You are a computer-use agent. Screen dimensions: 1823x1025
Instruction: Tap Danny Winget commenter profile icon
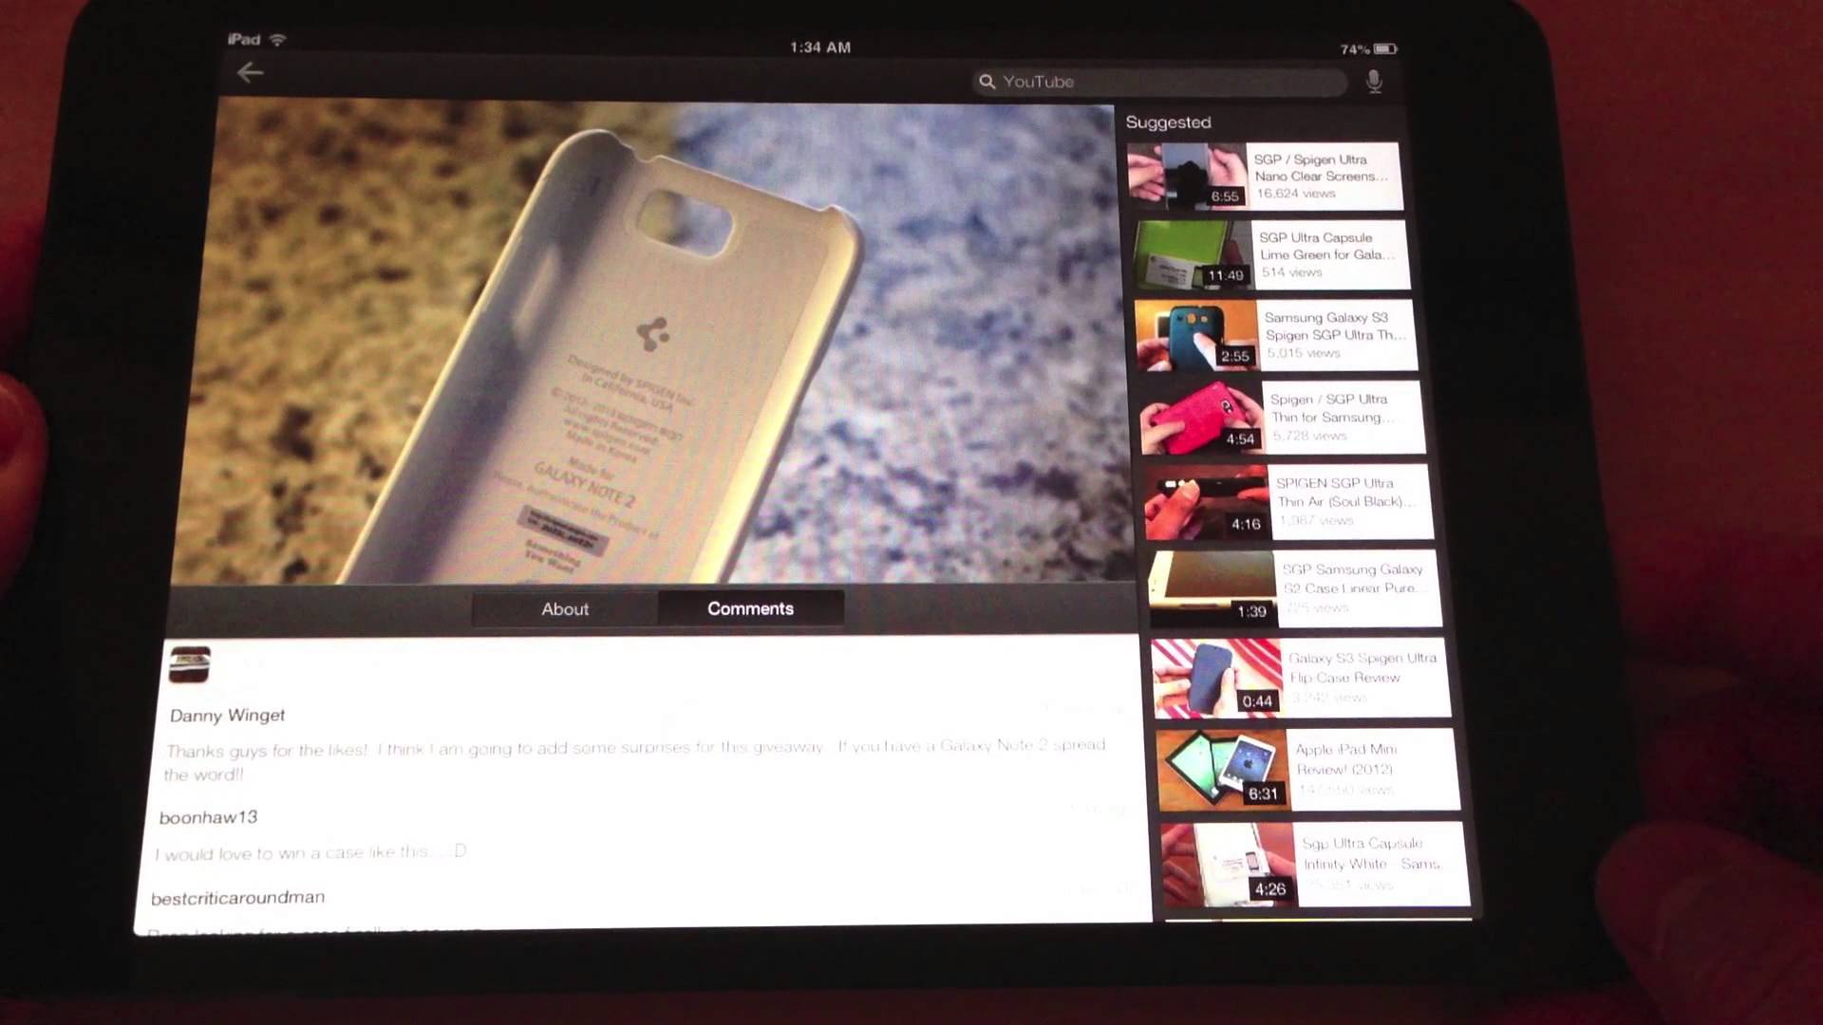190,664
